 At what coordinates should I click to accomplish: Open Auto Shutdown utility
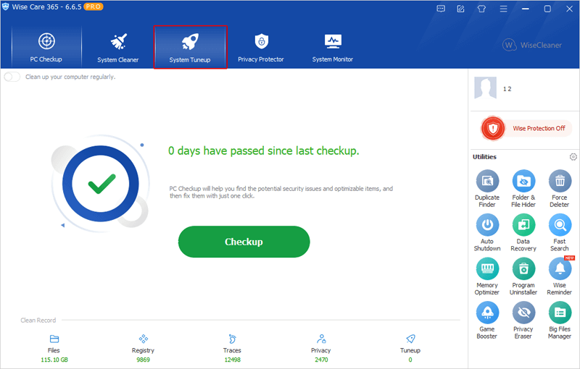pyautogui.click(x=487, y=232)
